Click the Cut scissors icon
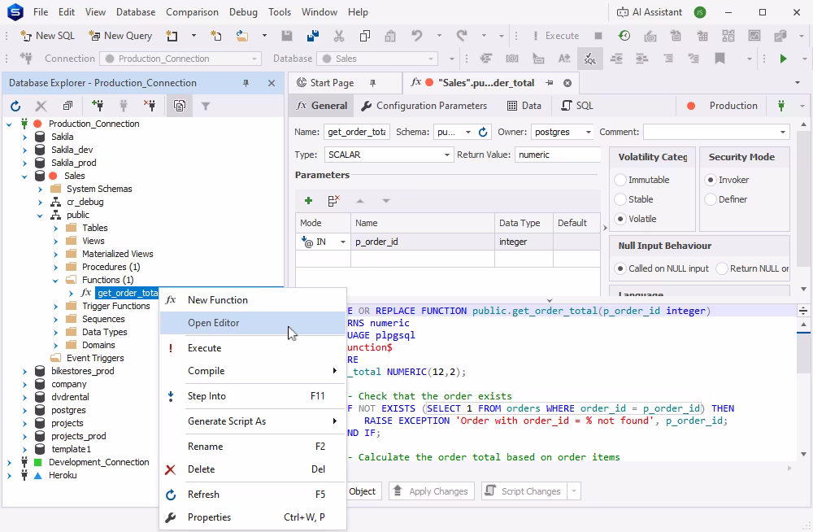This screenshot has width=813, height=532. [338, 36]
